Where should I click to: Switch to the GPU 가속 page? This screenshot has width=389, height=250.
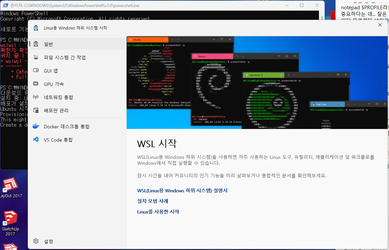[77, 84]
